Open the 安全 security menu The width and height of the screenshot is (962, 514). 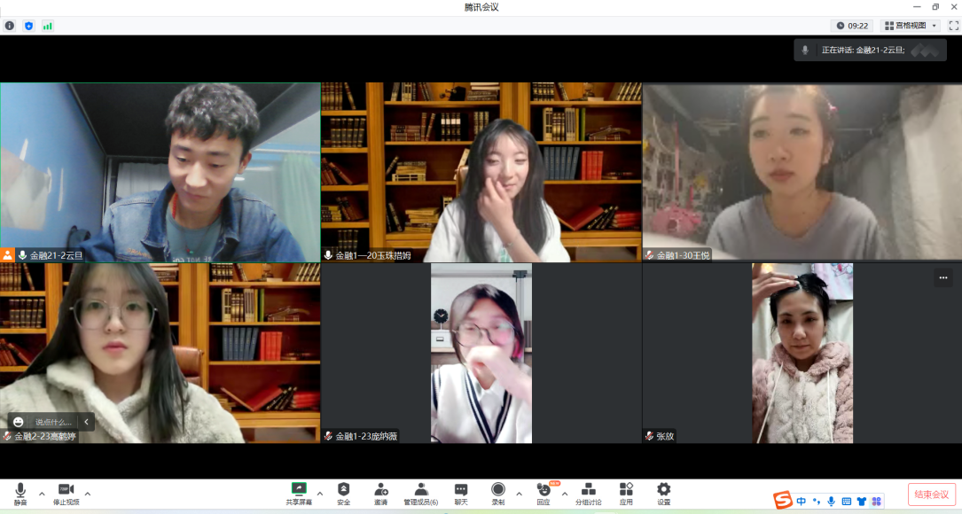pos(343,494)
